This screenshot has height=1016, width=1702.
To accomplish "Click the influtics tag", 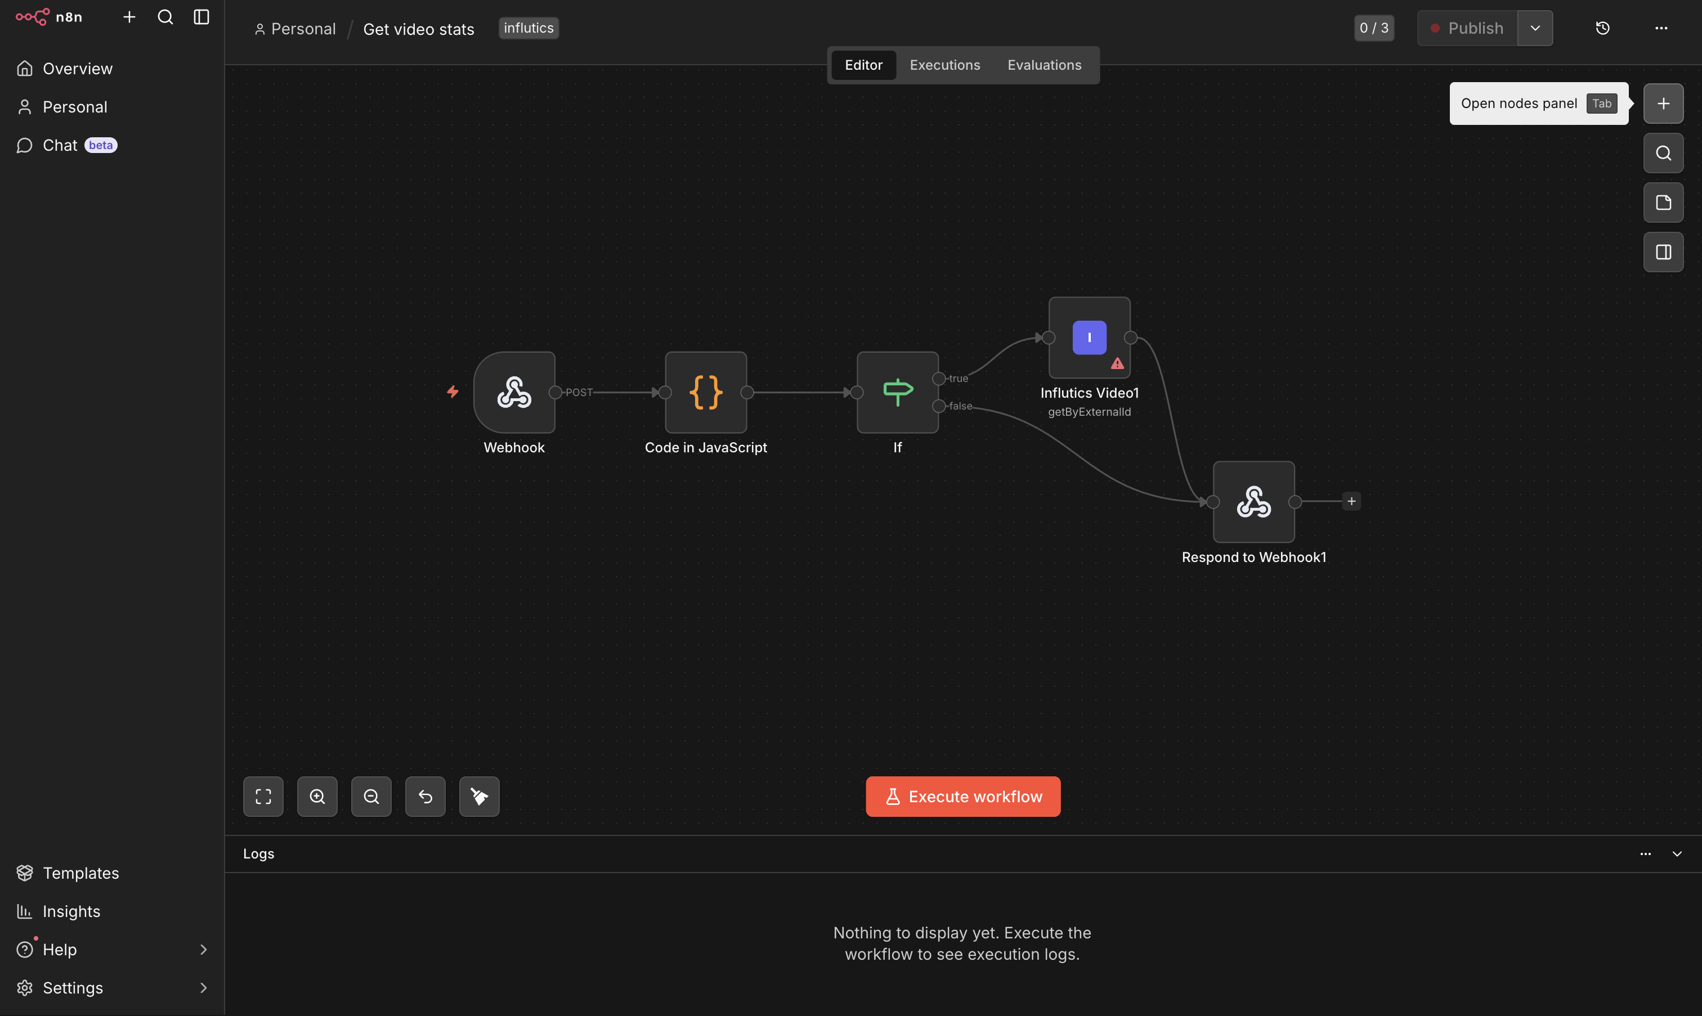I will coord(528,28).
